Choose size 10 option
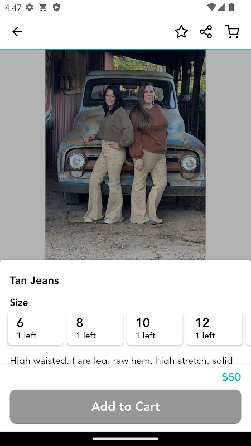The width and height of the screenshot is (251, 446). tap(155, 328)
